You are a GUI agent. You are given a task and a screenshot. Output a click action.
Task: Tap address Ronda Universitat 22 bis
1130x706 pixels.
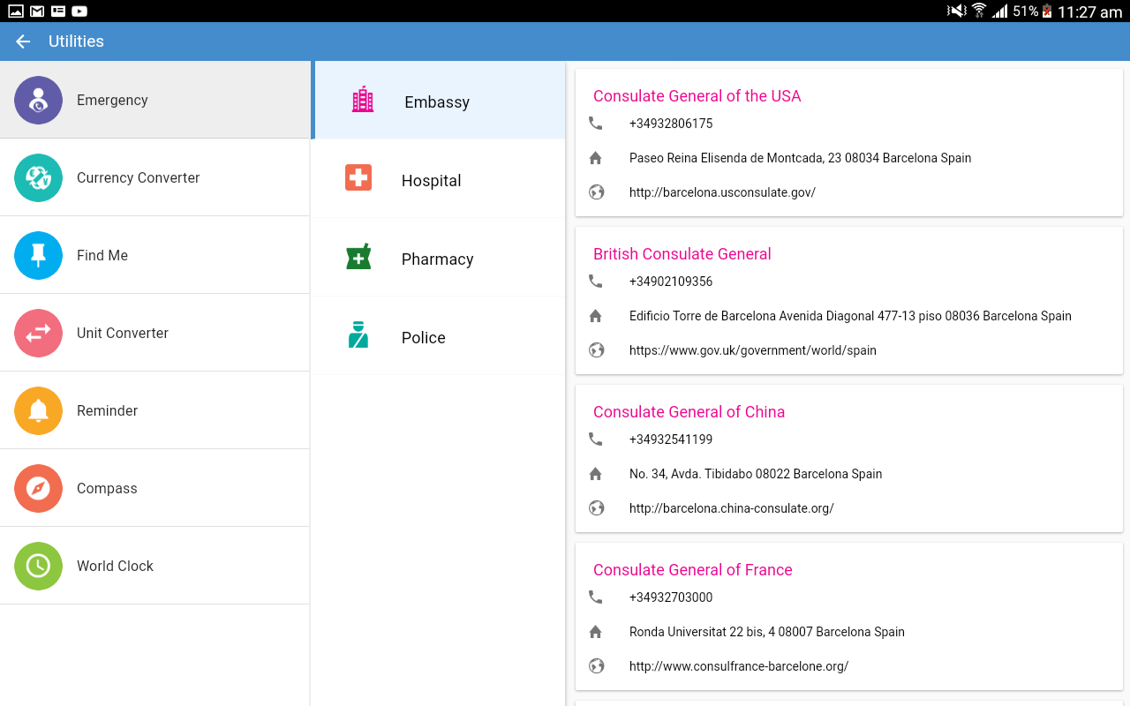(767, 632)
